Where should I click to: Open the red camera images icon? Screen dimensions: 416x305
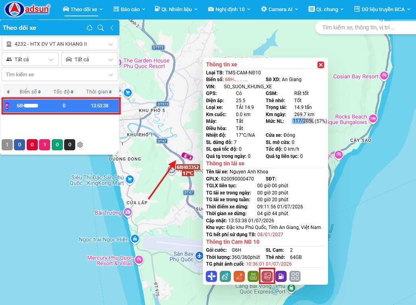pyautogui.click(x=267, y=276)
